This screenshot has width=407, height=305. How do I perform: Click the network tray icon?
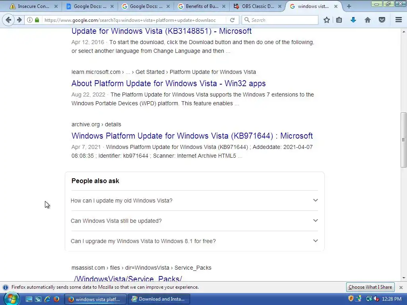point(368,299)
